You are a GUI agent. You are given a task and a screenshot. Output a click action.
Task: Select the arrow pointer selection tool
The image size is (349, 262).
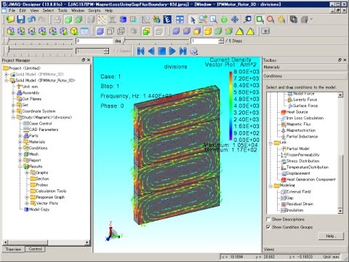coord(193,20)
